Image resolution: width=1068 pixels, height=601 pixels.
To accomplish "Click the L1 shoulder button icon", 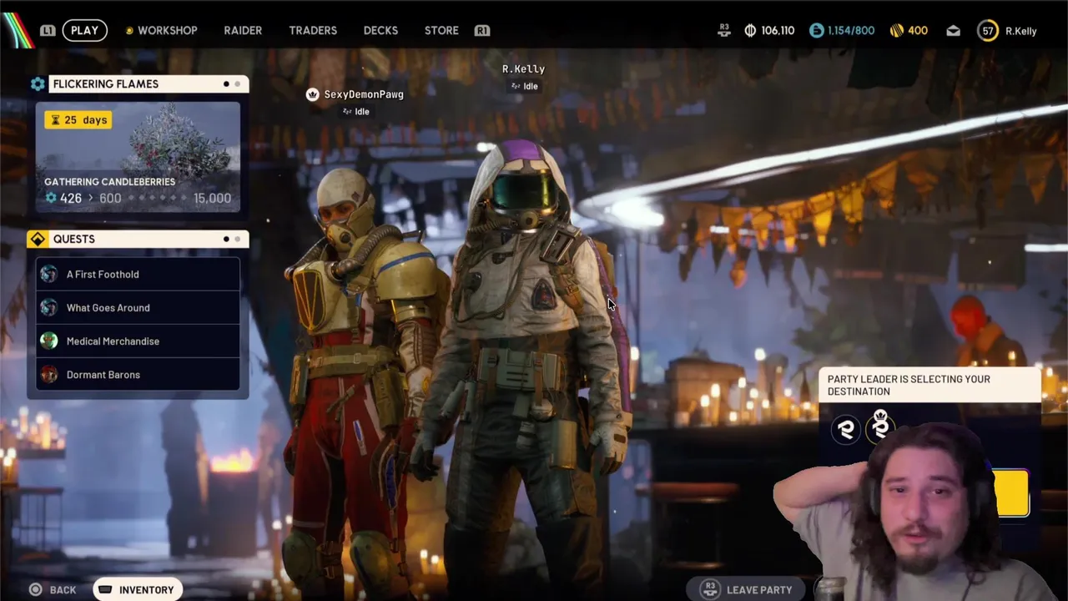I will 48,30.
